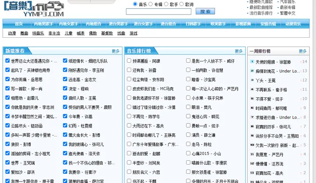This screenshot has width=316, height=183.
Task: Open the 内地女歌手 nav tab
Action: [x=68, y=24]
